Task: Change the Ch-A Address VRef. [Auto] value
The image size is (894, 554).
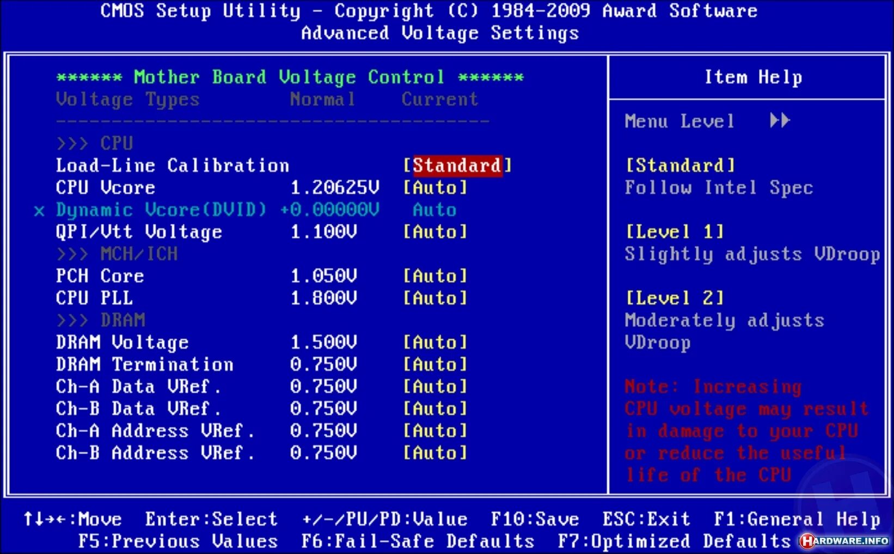Action: [x=435, y=431]
